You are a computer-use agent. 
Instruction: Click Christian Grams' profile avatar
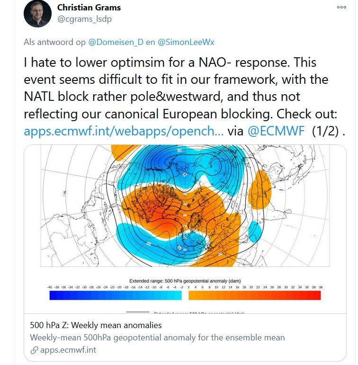coord(37,14)
